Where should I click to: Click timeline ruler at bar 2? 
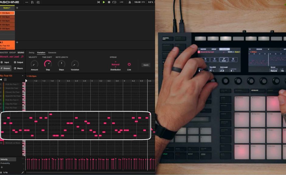[59, 81]
